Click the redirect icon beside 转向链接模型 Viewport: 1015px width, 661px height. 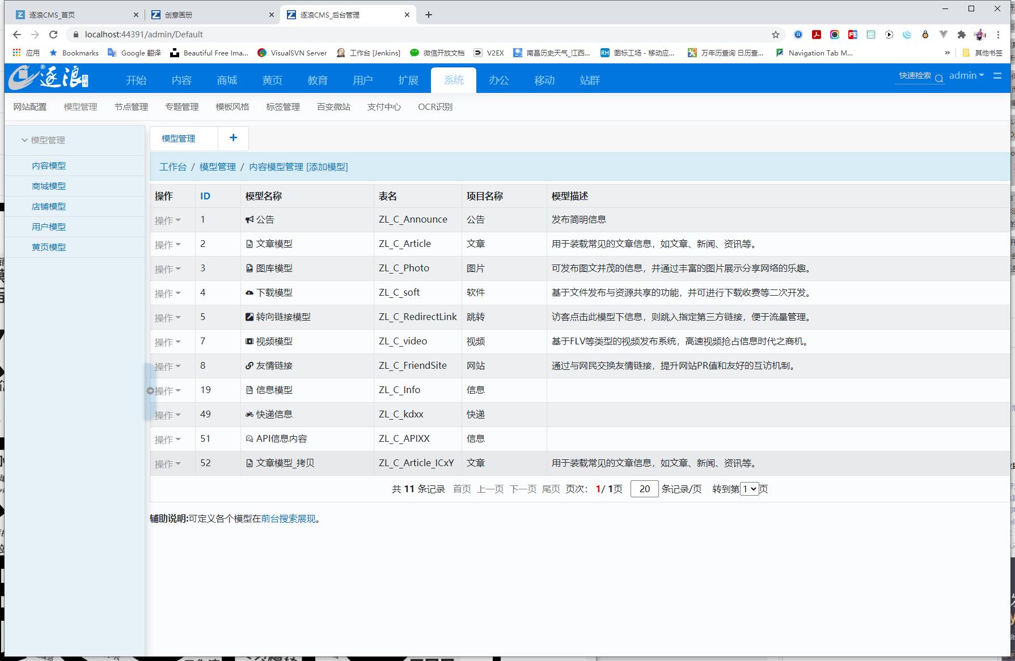249,317
